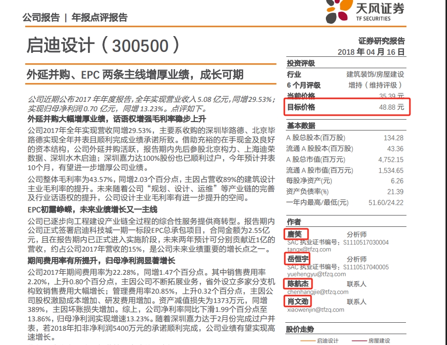Open email link yuehengyu@tfzq.com

point(316,274)
